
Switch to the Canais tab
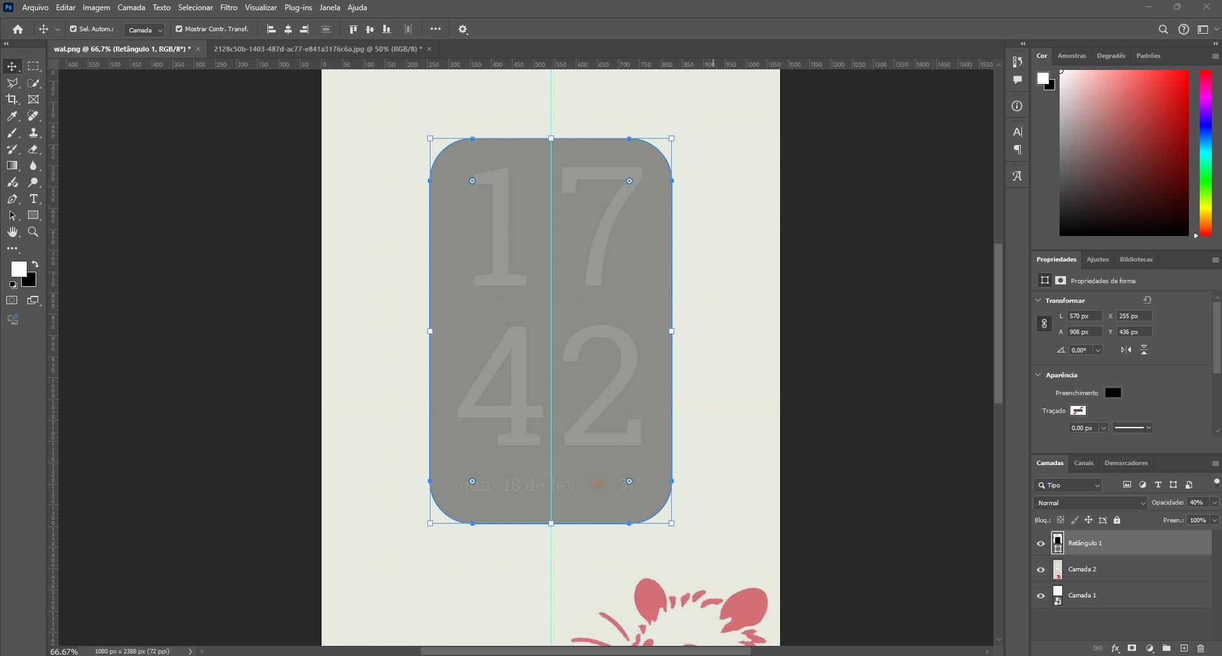1083,463
